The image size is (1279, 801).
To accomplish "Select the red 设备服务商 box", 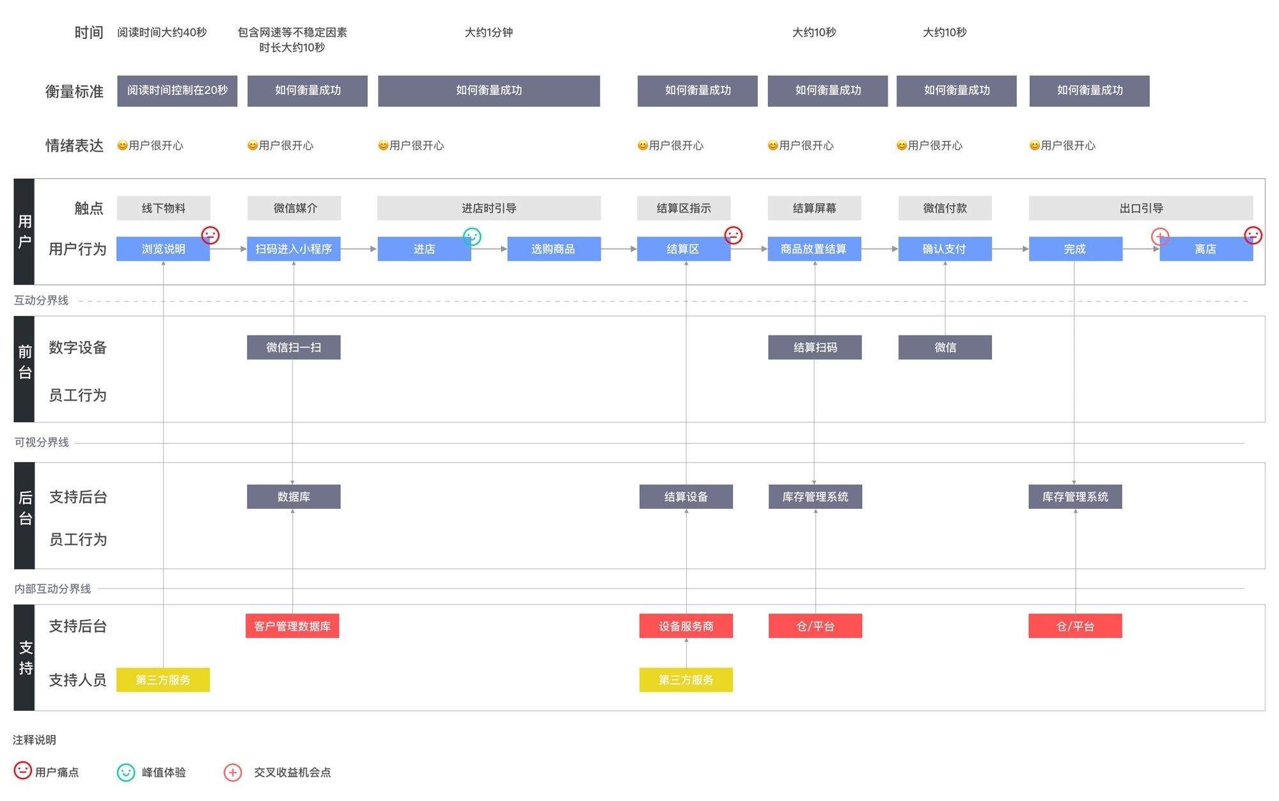I will point(686,626).
